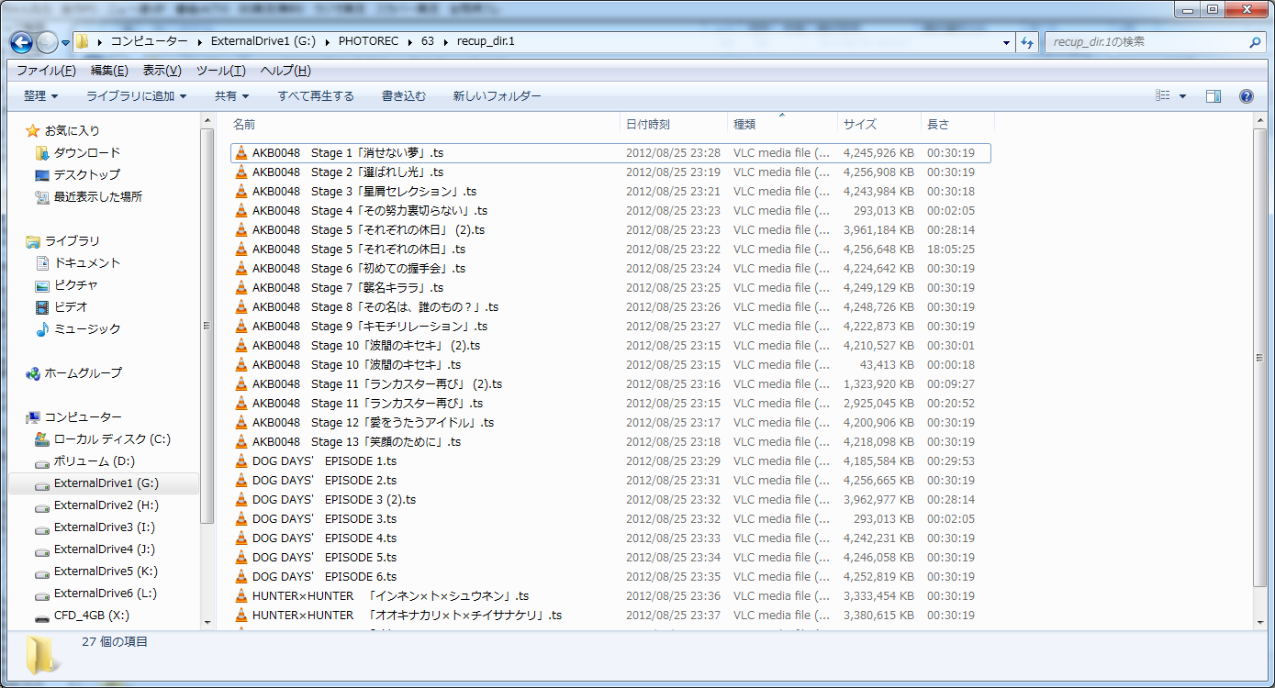The height and width of the screenshot is (688, 1275).
Task: Open the 編集(E) menu
Action: click(x=109, y=71)
